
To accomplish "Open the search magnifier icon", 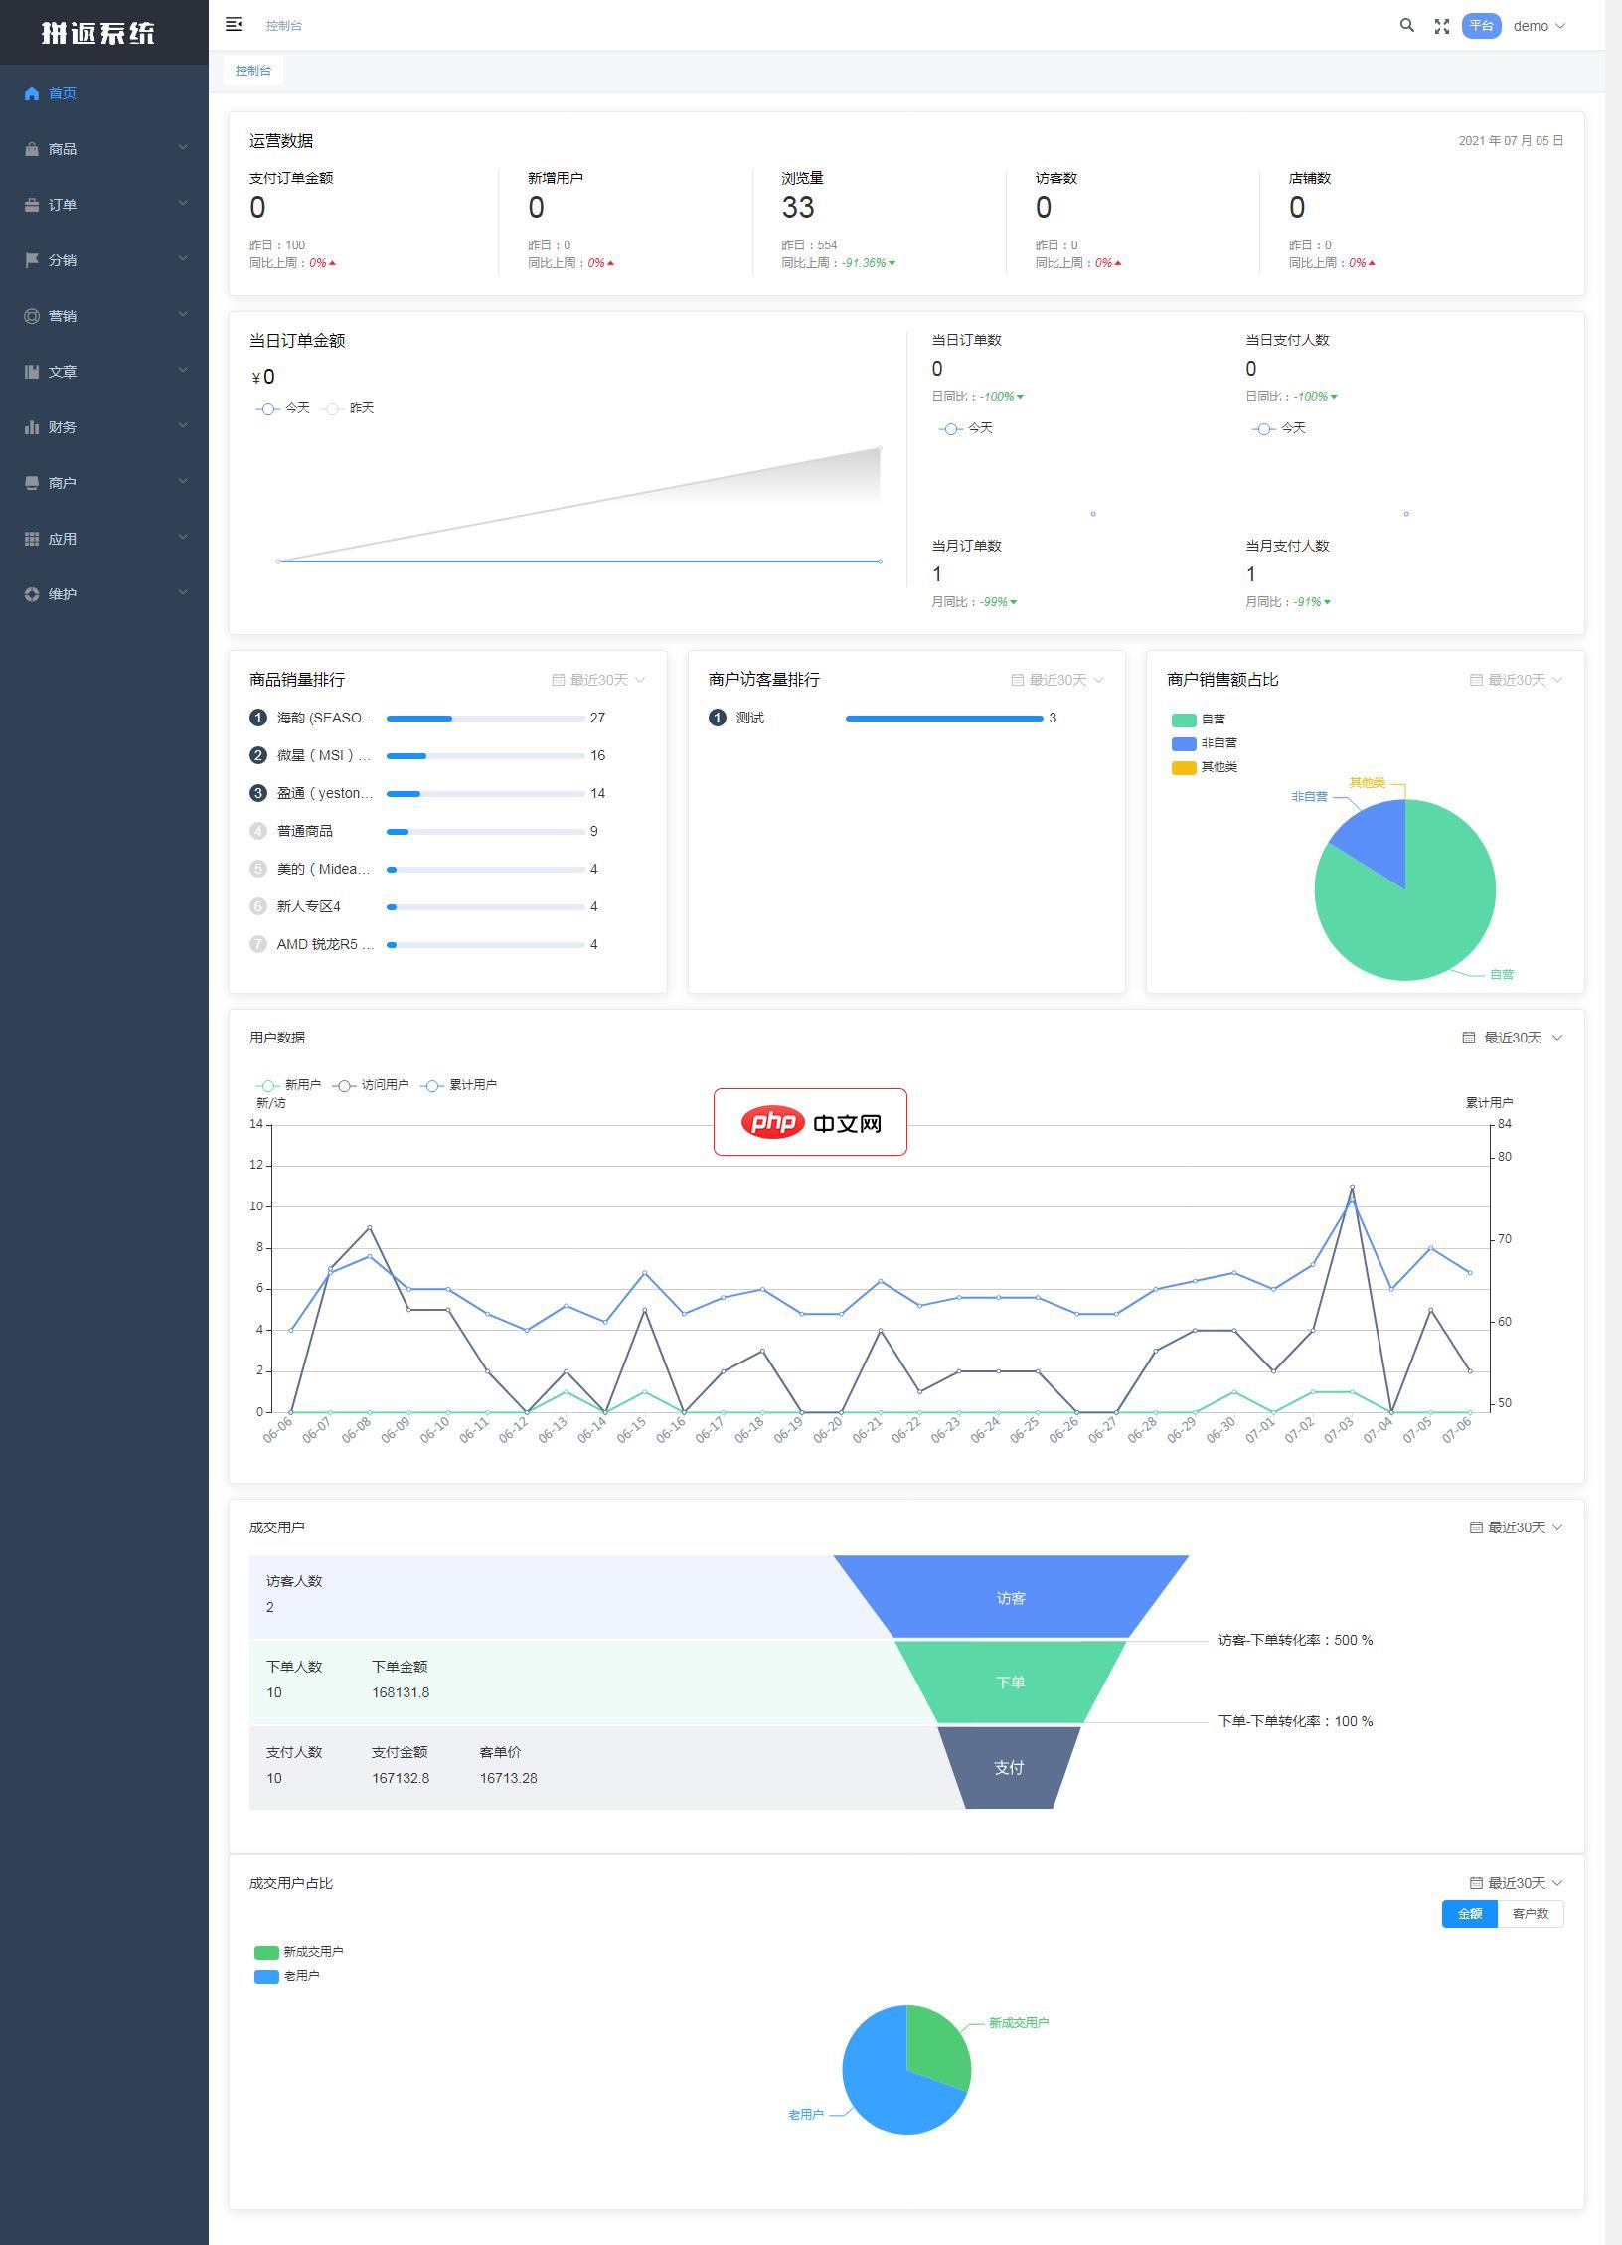I will tap(1406, 26).
